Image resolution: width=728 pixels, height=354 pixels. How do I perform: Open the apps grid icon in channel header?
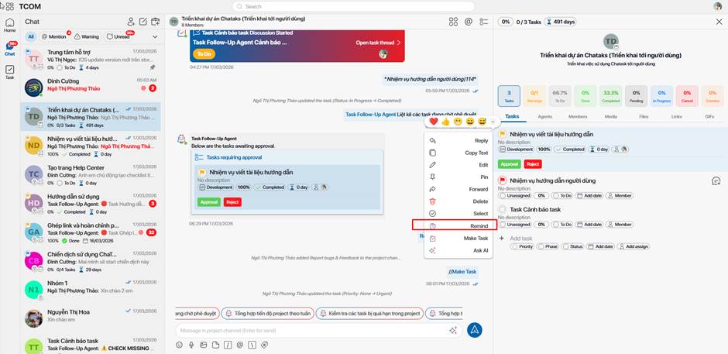tap(454, 22)
